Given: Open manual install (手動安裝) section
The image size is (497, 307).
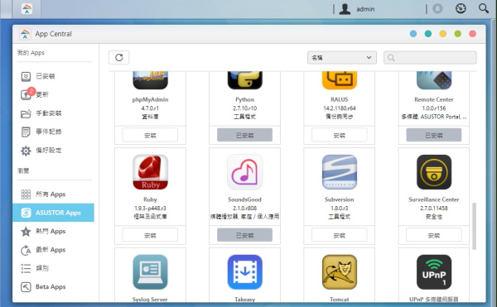Looking at the screenshot, I should [53, 113].
